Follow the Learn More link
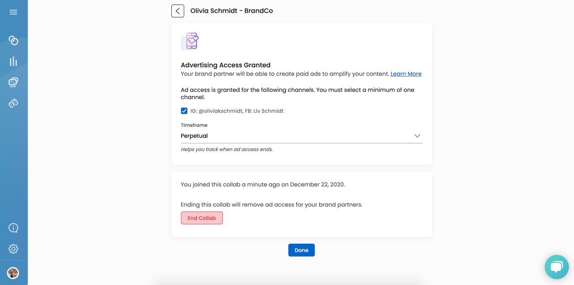This screenshot has height=285, width=574. 406,74
